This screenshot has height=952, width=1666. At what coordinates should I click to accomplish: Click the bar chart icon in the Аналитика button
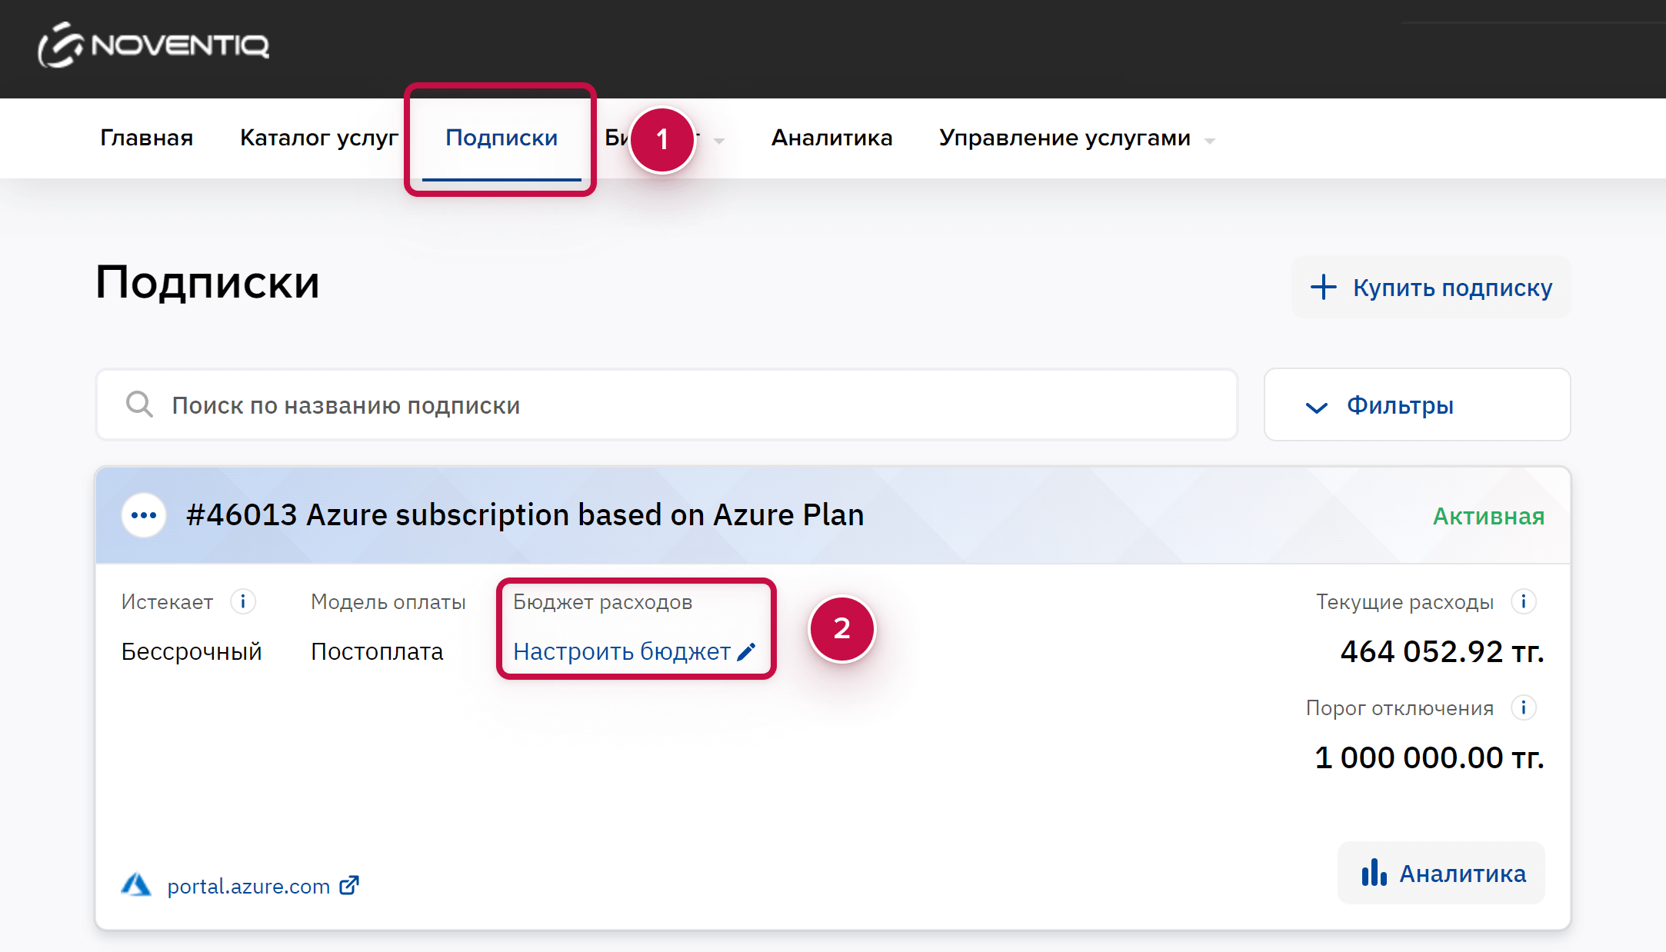[x=1374, y=874]
